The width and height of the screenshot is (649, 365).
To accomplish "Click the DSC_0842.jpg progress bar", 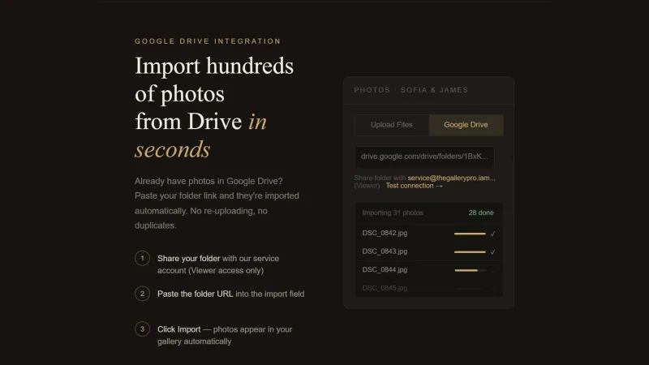I will click(x=470, y=234).
